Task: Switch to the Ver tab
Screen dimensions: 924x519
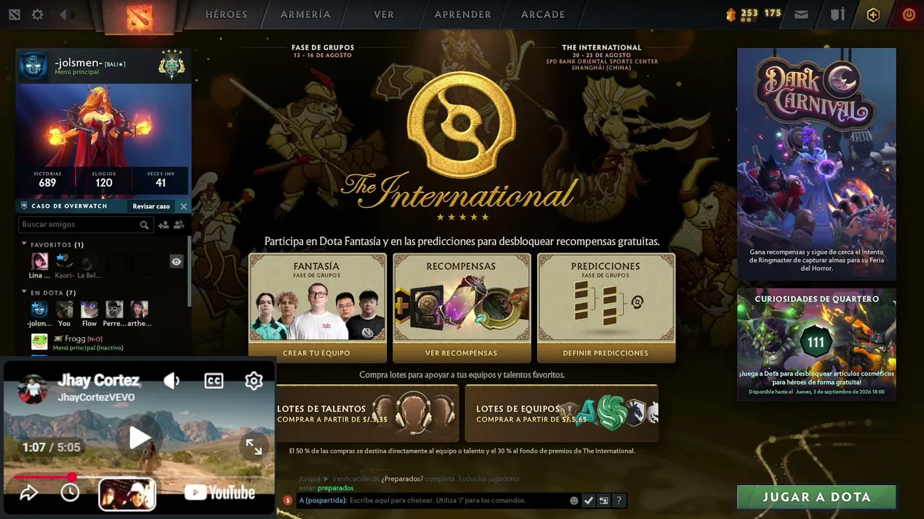Action: (384, 14)
